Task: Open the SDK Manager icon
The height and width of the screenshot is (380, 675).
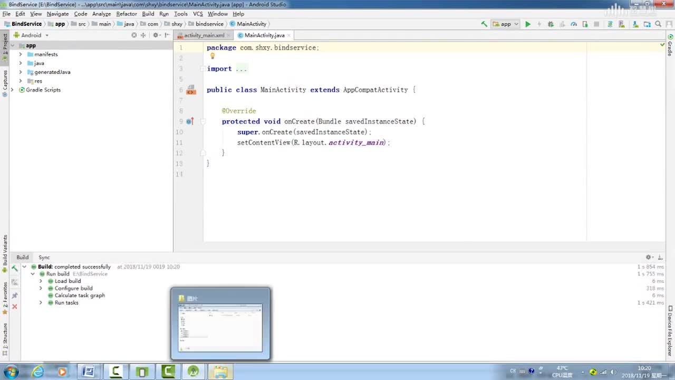Action: [x=635, y=24]
